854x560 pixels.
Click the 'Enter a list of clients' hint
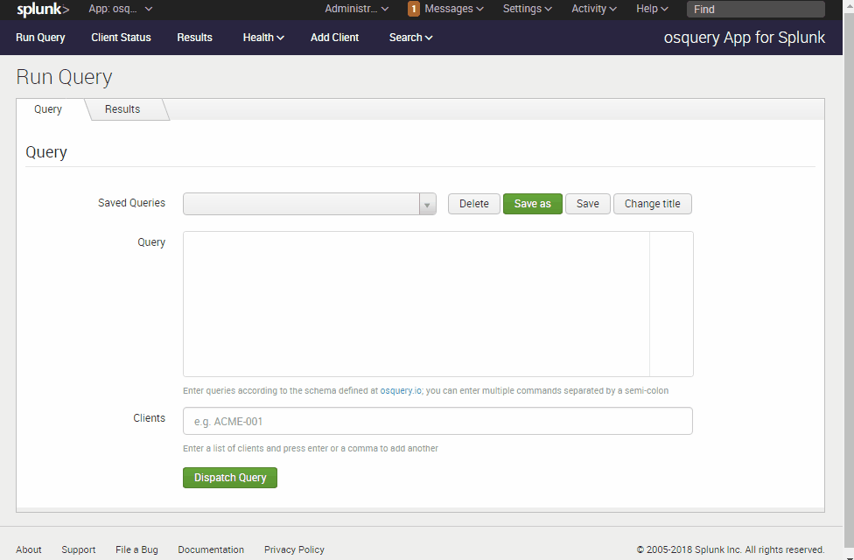[311, 448]
